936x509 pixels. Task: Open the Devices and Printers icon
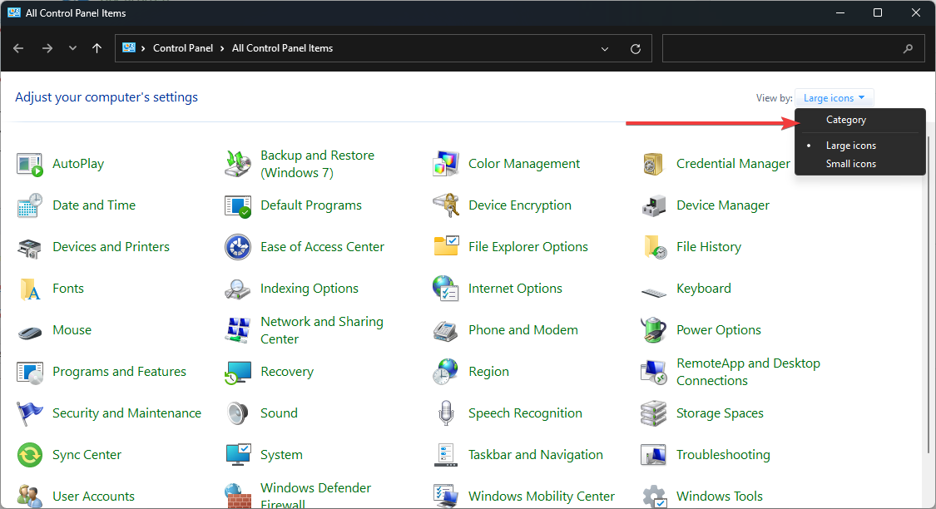pyautogui.click(x=29, y=248)
